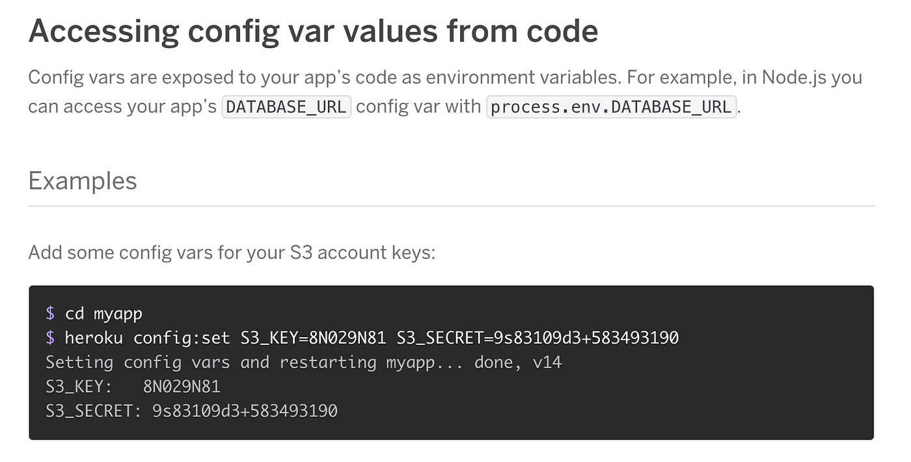This screenshot has width=911, height=462.
Task: Click the 9s83109d3+583493190 value in the last output line
Action: pos(245,411)
